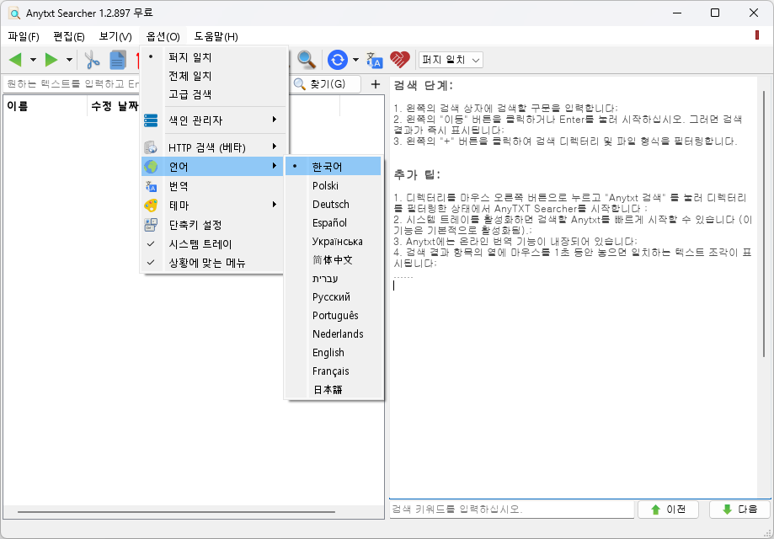Screen dimensions: 774x539
Task: Click the palette icon next to 테마
Action: [151, 205]
